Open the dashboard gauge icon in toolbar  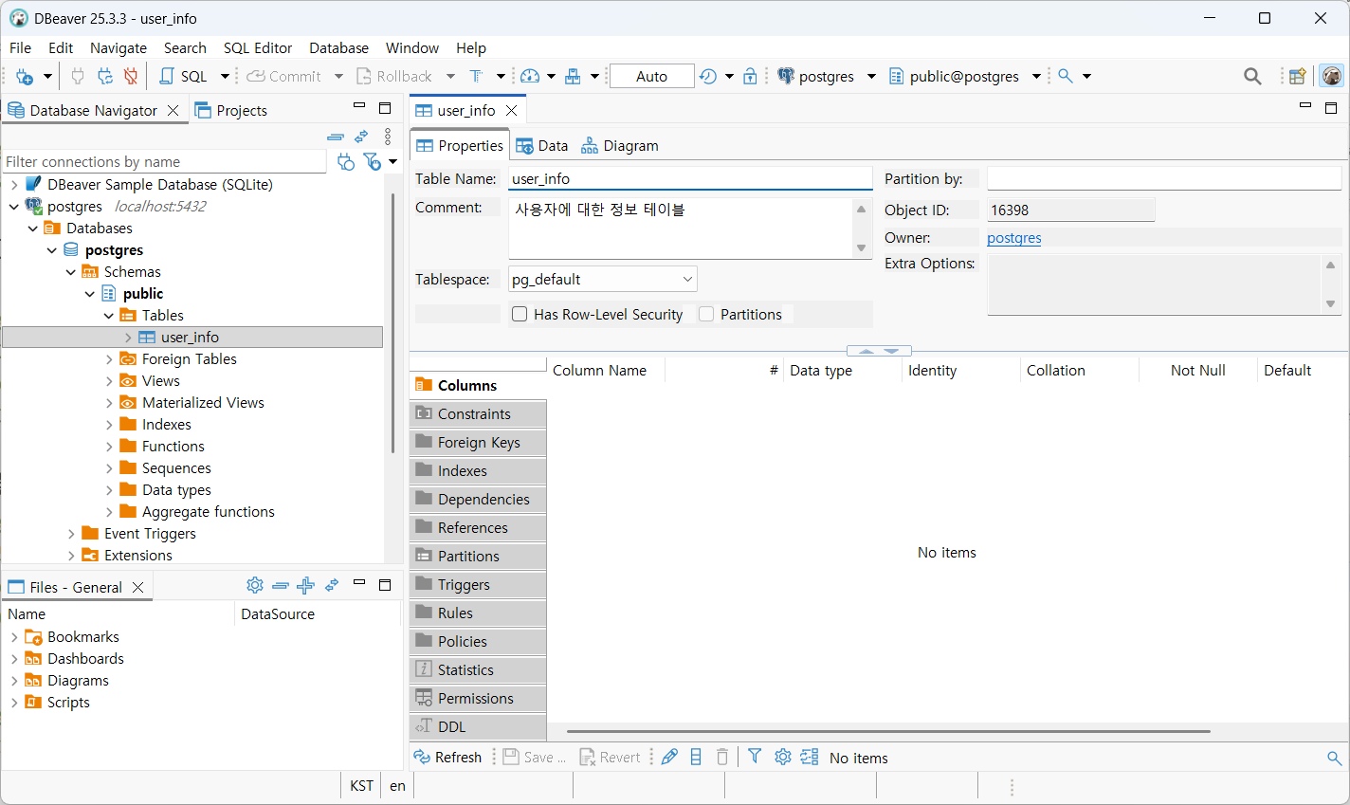[x=531, y=76]
